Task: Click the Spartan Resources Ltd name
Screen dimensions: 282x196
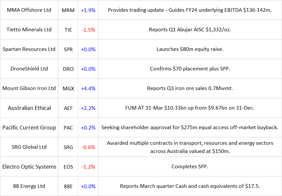Action: pyautogui.click(x=29, y=49)
